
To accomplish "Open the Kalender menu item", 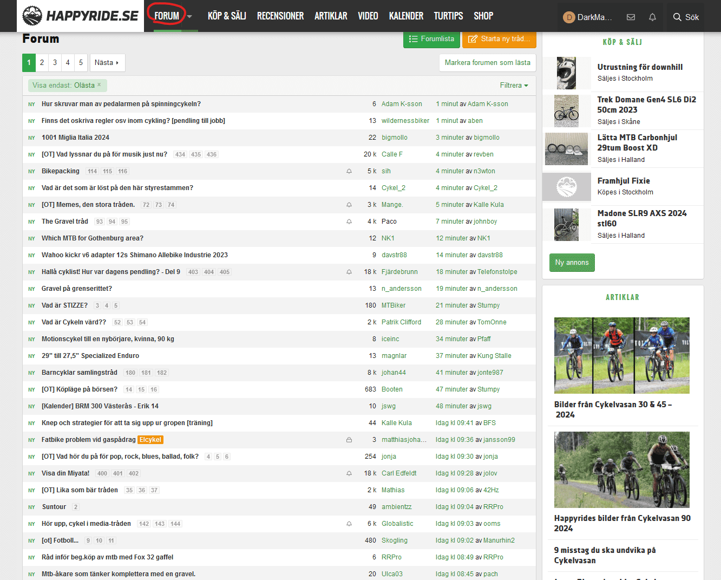I will (x=406, y=16).
